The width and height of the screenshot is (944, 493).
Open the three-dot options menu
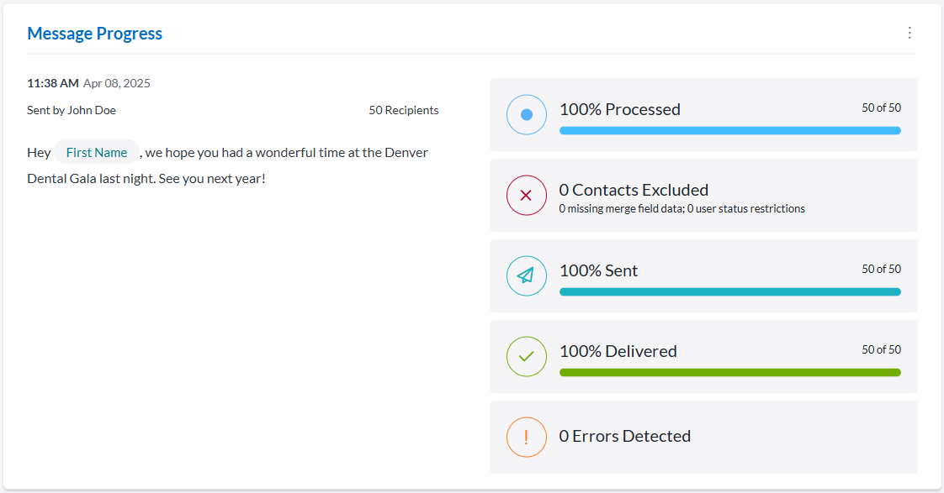pos(909,33)
